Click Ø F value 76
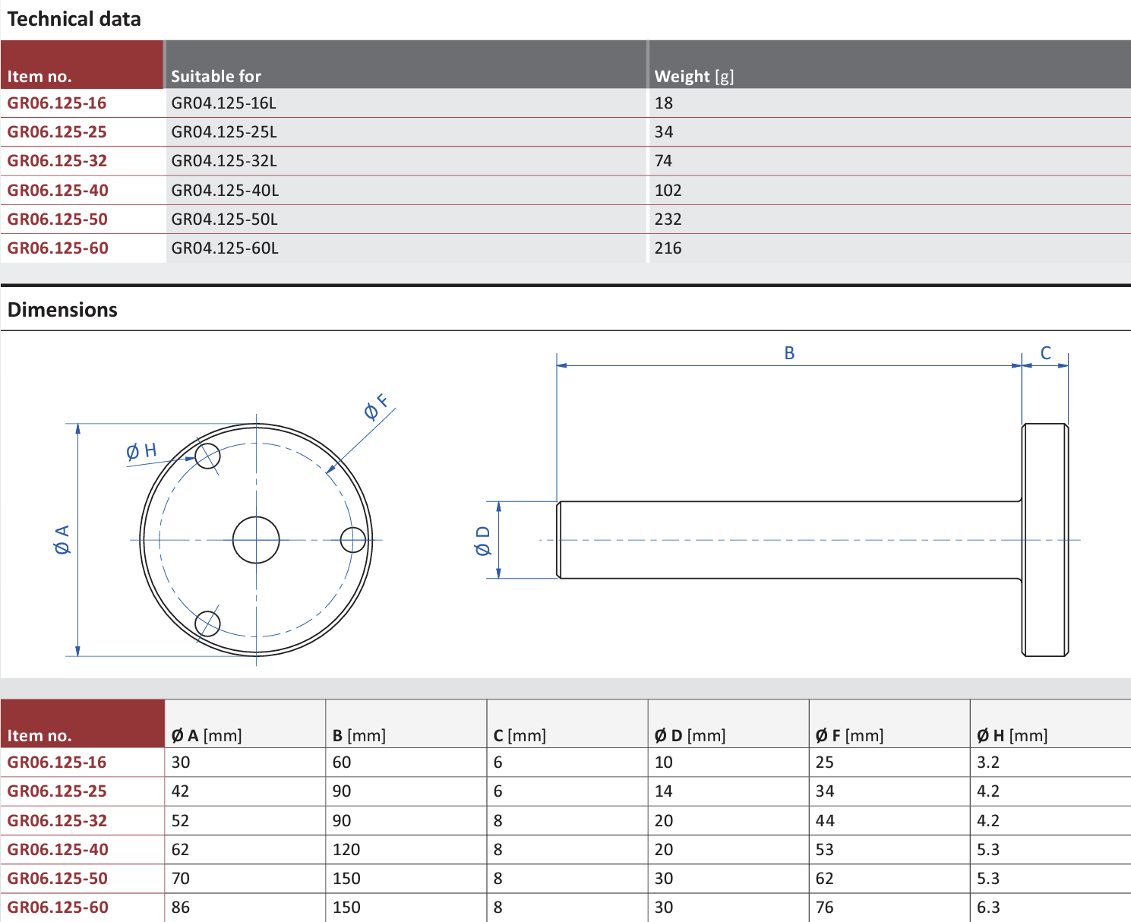The image size is (1131, 922). point(825,908)
